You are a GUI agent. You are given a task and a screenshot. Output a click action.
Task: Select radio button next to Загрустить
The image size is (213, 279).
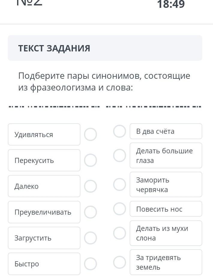point(90,238)
